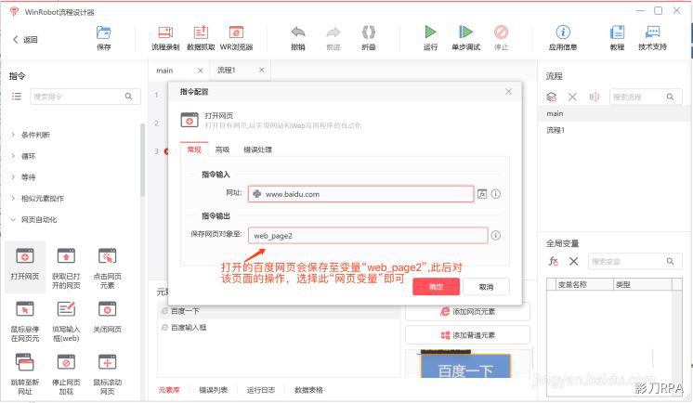Click the rename icon in 流程 panel
This screenshot has height=403, width=693.
click(594, 97)
